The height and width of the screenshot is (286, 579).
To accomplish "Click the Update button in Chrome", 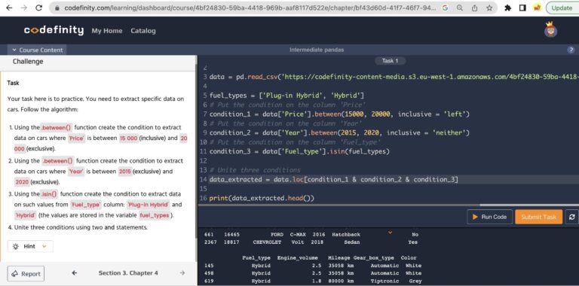I will click(x=562, y=8).
